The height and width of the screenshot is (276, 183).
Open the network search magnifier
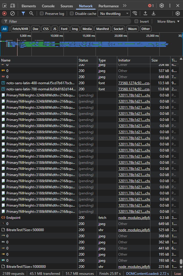31,13
